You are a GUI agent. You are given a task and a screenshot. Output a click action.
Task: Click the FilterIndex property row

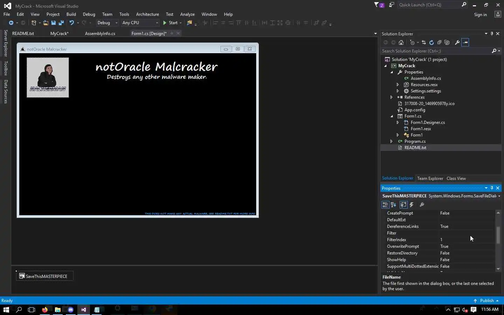440,240
